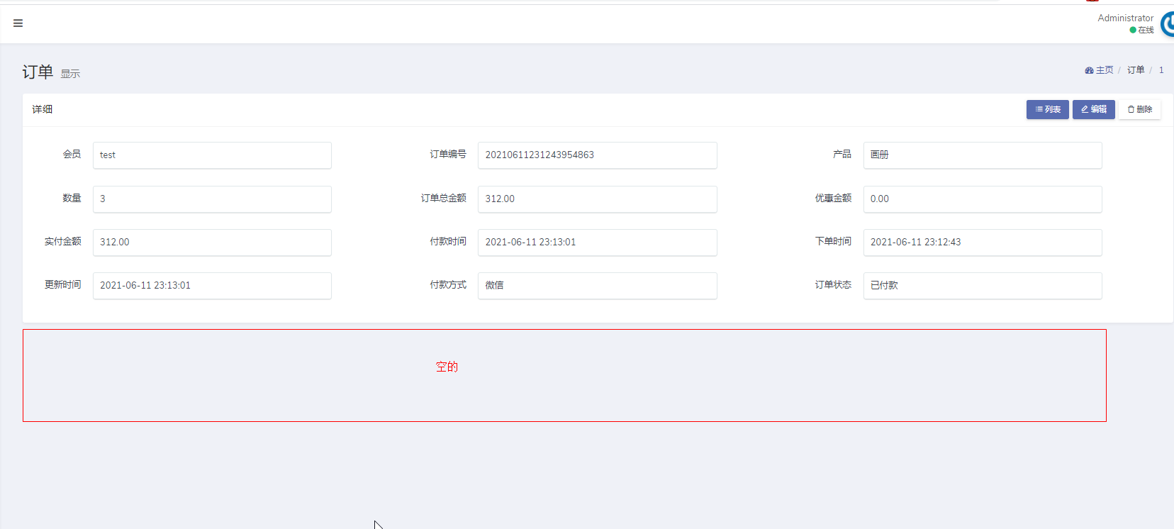Click the 在线 online status indicator
This screenshot has width=1174, height=529.
pos(1141,30)
